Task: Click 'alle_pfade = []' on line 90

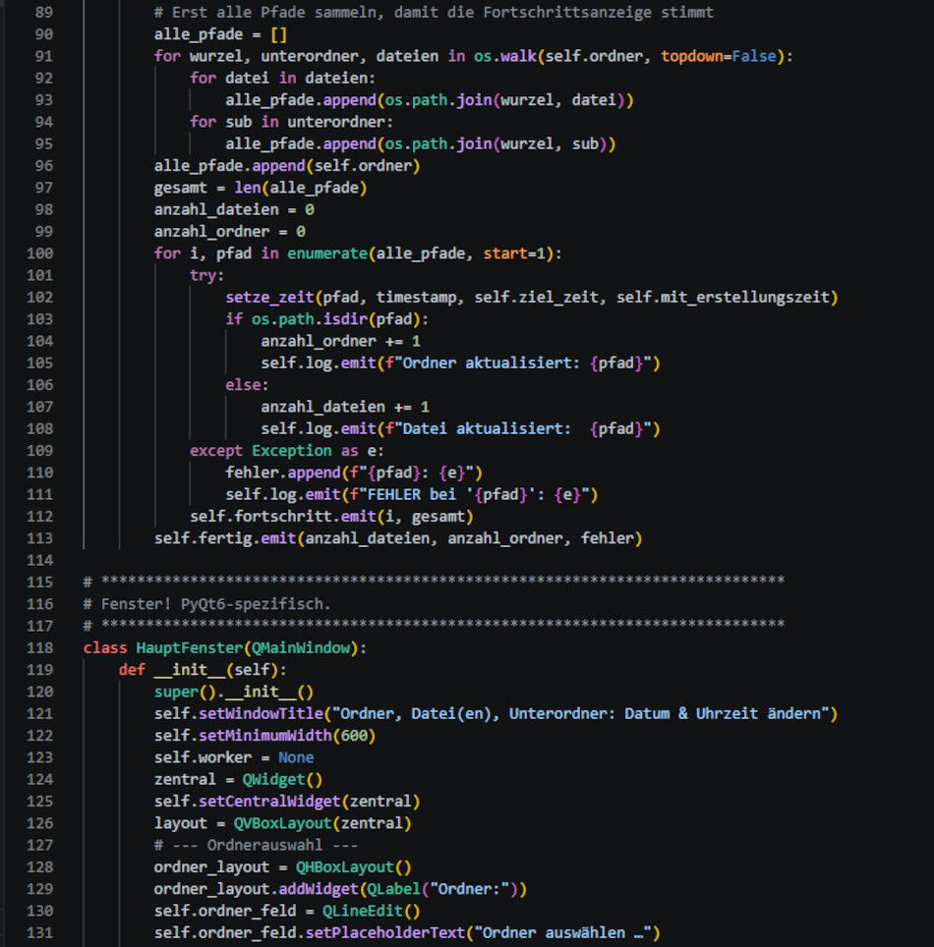Action: (x=220, y=34)
